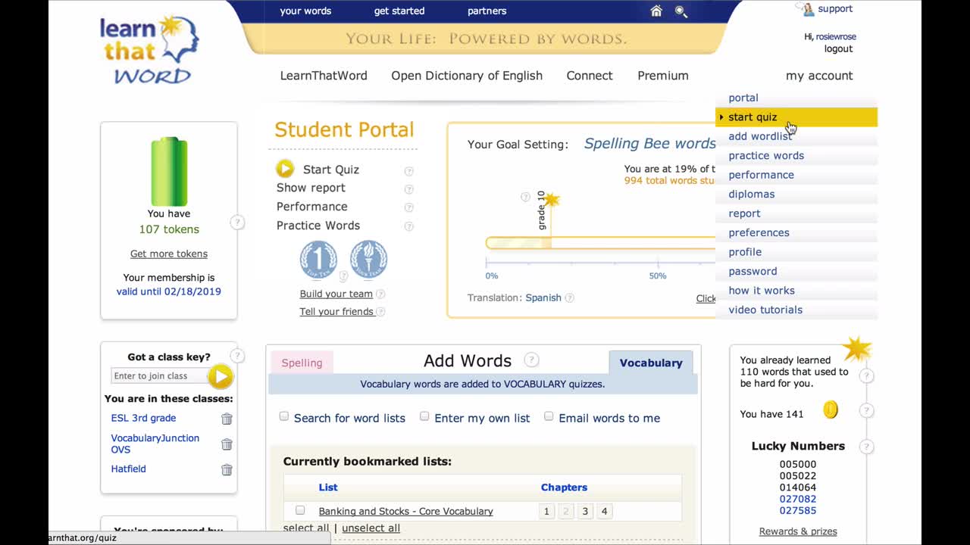Open the Rewards & prizes link
Viewport: 970px width, 545px height.
[x=798, y=531]
